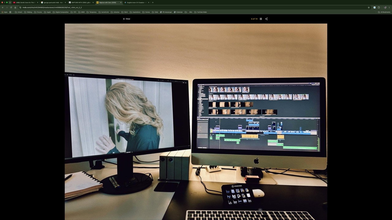Open the Forums bookmarks folder

coord(38,12)
